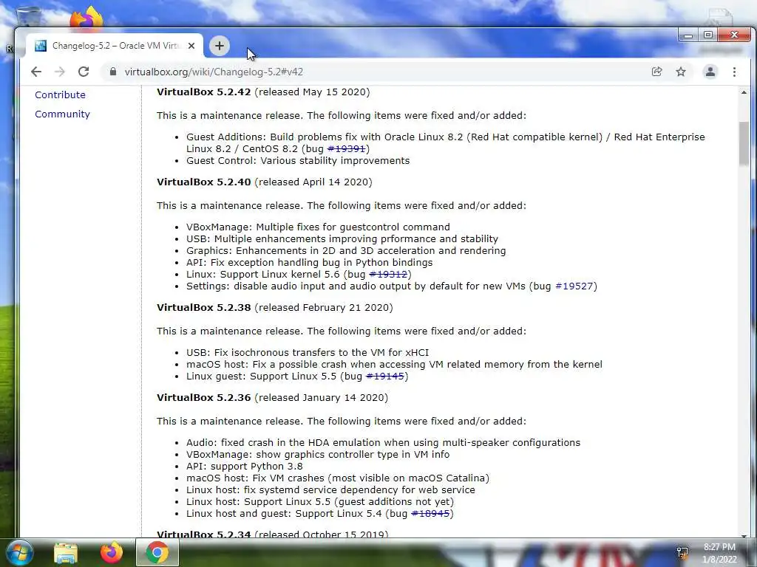Open a new tab with plus button
The height and width of the screenshot is (567, 757).
[219, 46]
